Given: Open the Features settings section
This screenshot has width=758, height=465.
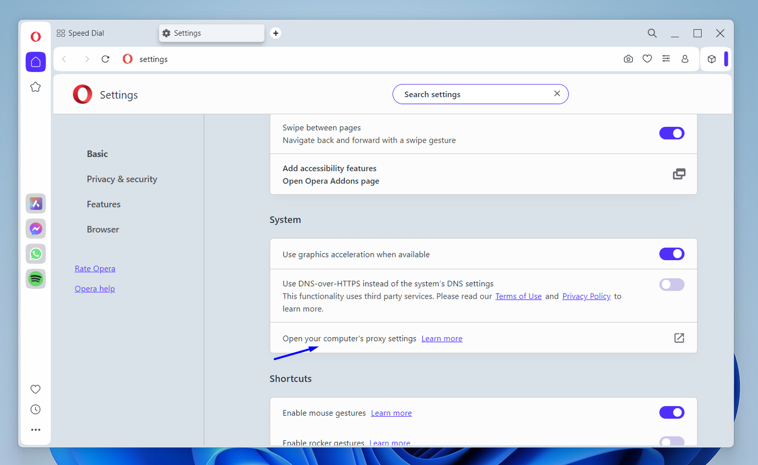Looking at the screenshot, I should [103, 204].
